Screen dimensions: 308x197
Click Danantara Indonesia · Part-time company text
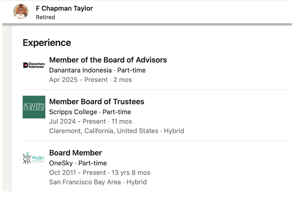(x=97, y=70)
